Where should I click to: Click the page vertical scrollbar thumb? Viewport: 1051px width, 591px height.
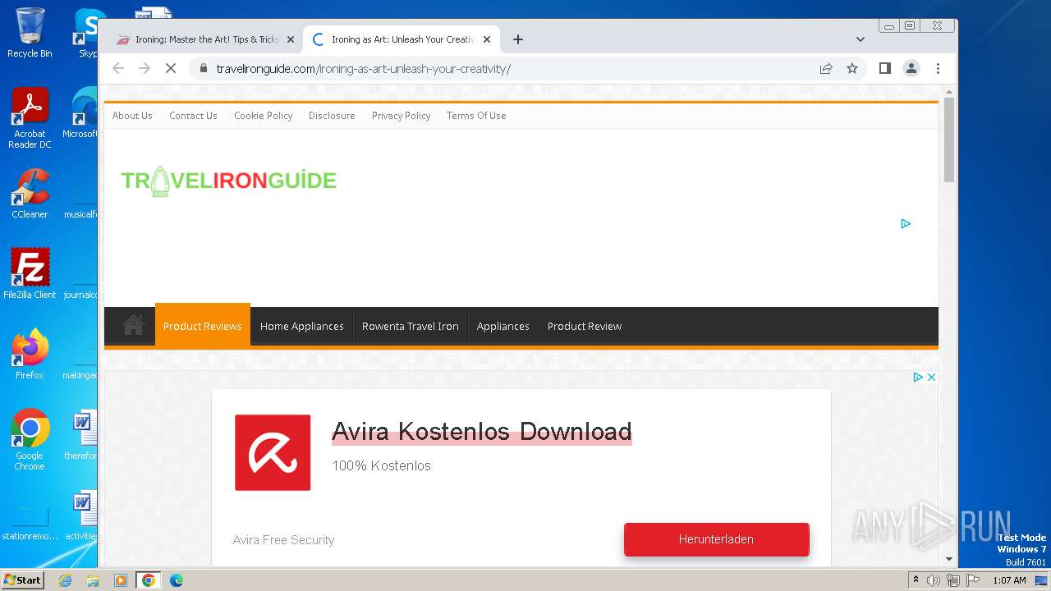tap(949, 140)
